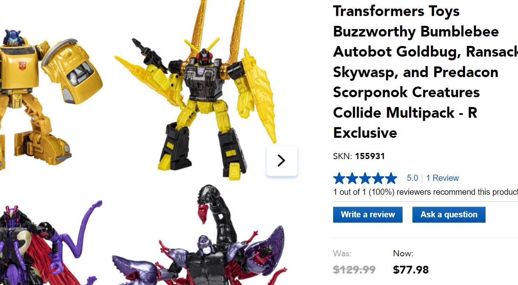Open the 1 Review link
Viewport: 518px width, 285px height.
pyautogui.click(x=442, y=178)
